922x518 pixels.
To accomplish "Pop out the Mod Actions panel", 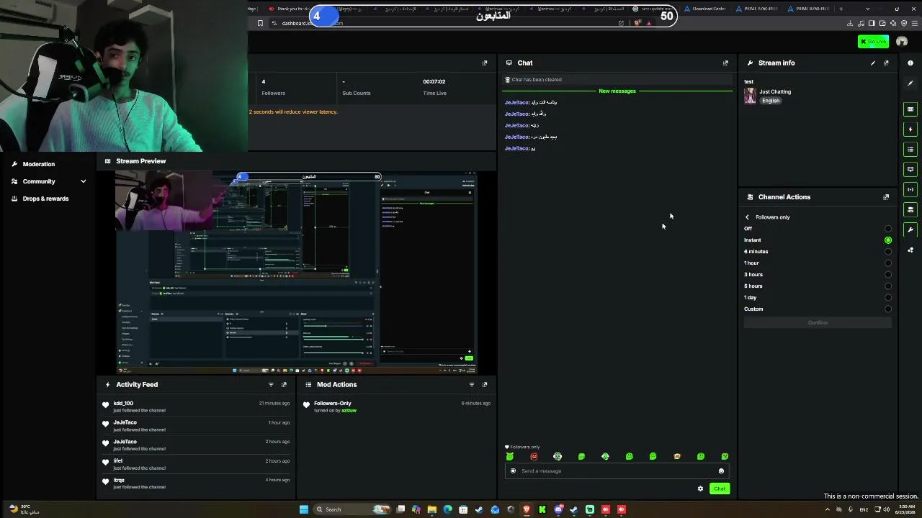I will pyautogui.click(x=485, y=385).
